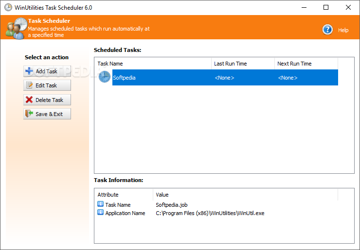The width and height of the screenshot is (360, 250).
Task: Click the red X icon on Delete Task
Action: pos(29,100)
